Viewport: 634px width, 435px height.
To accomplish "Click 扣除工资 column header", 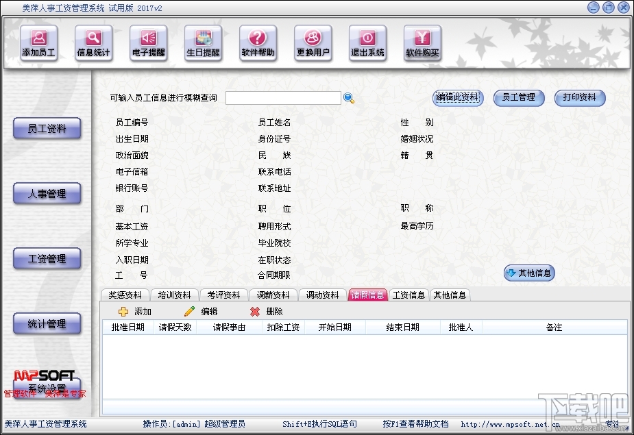I will [x=284, y=327].
